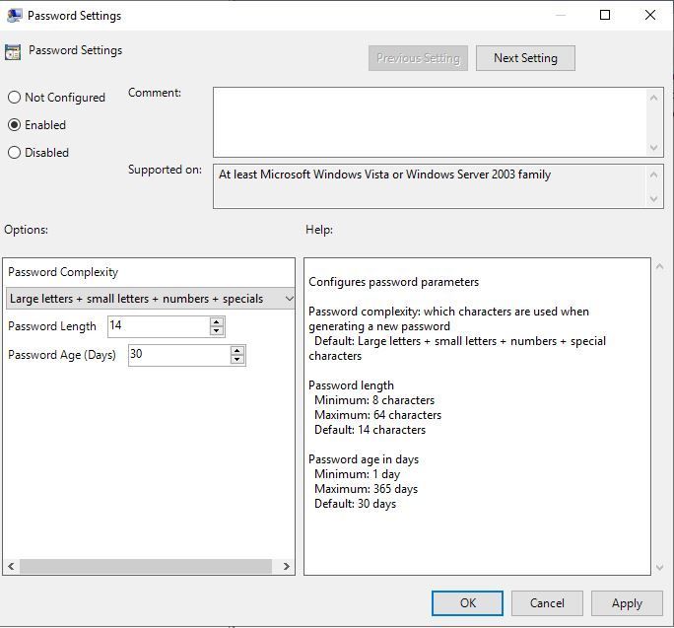Click the OK button
This screenshot has height=628, width=674.
coord(467,603)
